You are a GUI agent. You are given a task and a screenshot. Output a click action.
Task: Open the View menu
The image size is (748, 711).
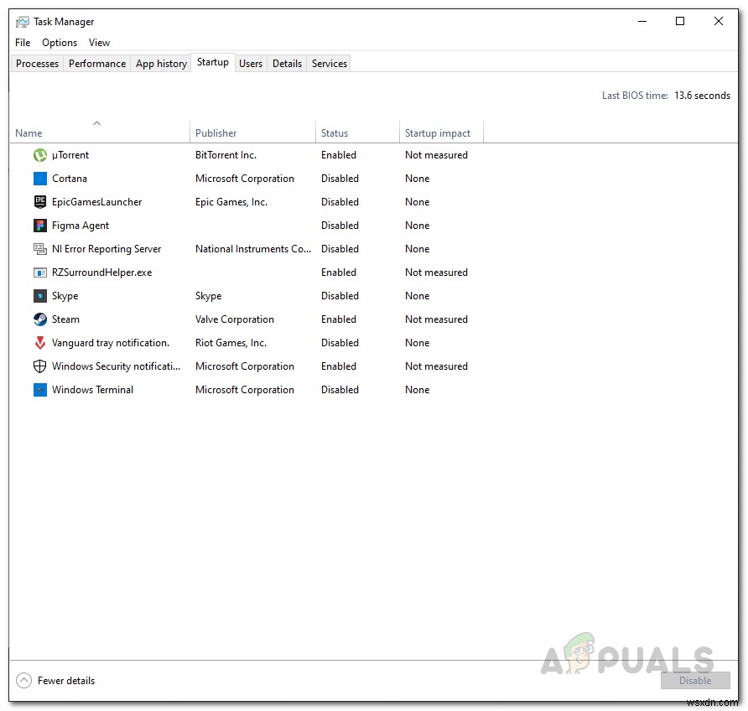99,42
